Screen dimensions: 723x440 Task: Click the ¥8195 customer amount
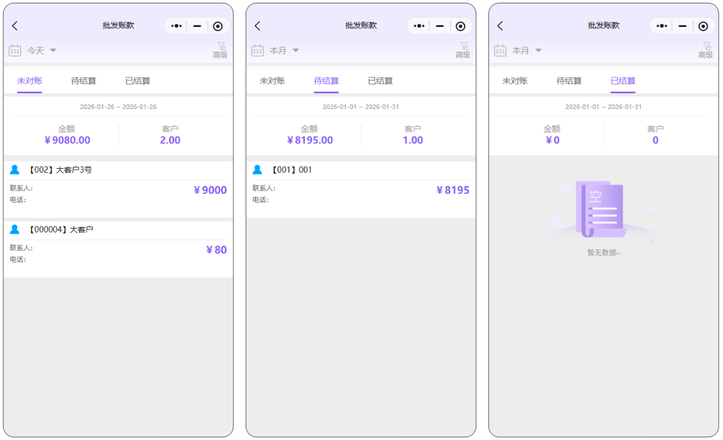pyautogui.click(x=453, y=190)
